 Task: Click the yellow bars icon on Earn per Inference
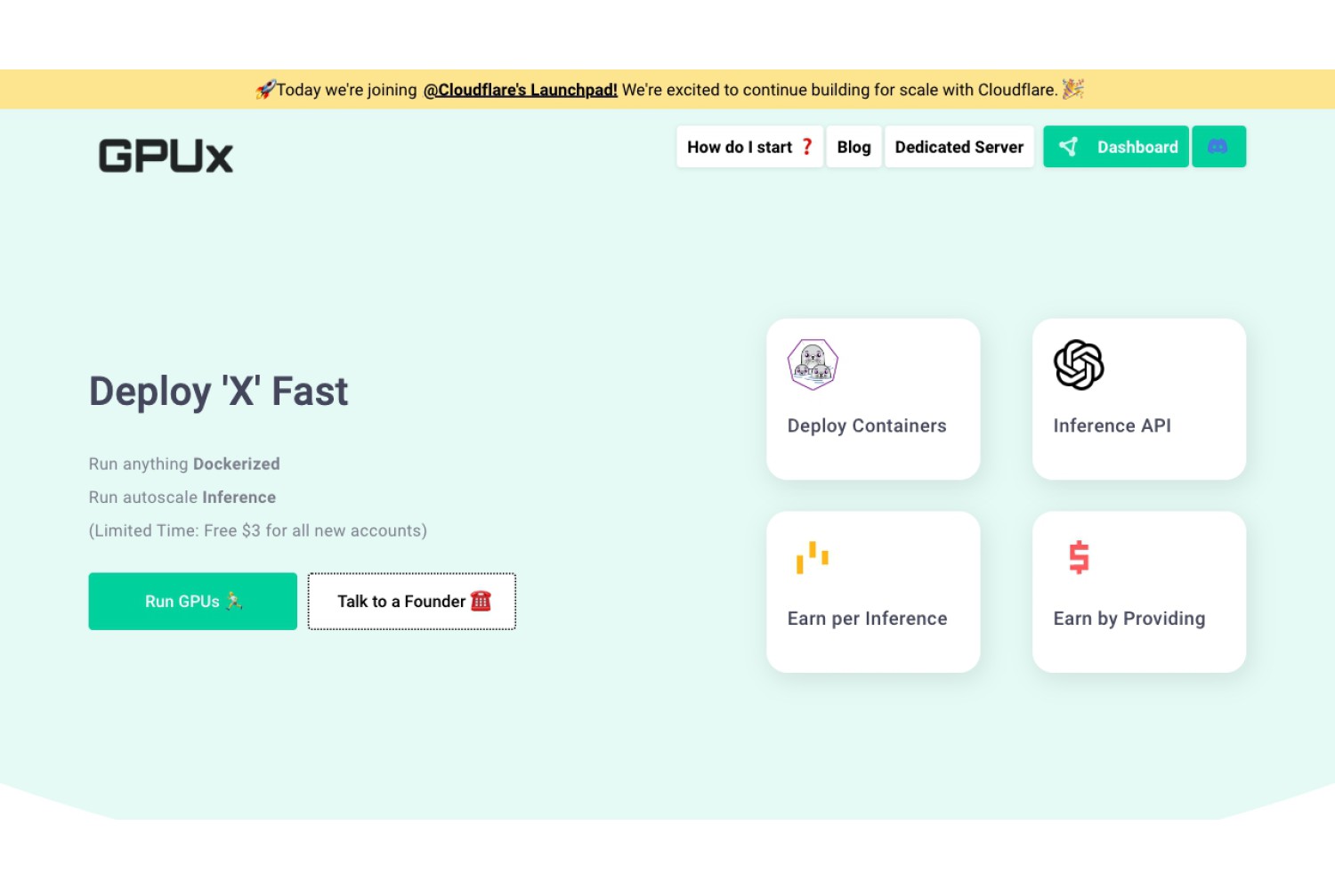813,558
